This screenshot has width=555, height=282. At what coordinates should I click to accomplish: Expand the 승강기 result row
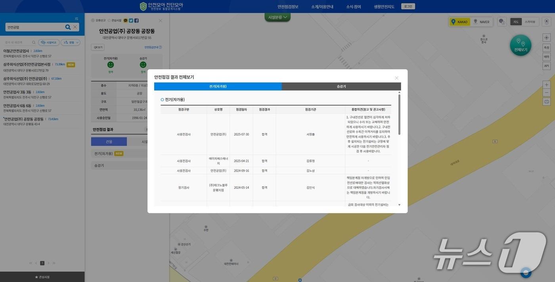click(119, 165)
